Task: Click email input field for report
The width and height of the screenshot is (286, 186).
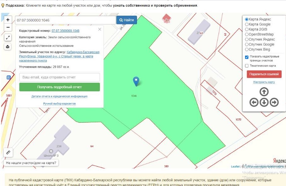Action: [x=60, y=77]
